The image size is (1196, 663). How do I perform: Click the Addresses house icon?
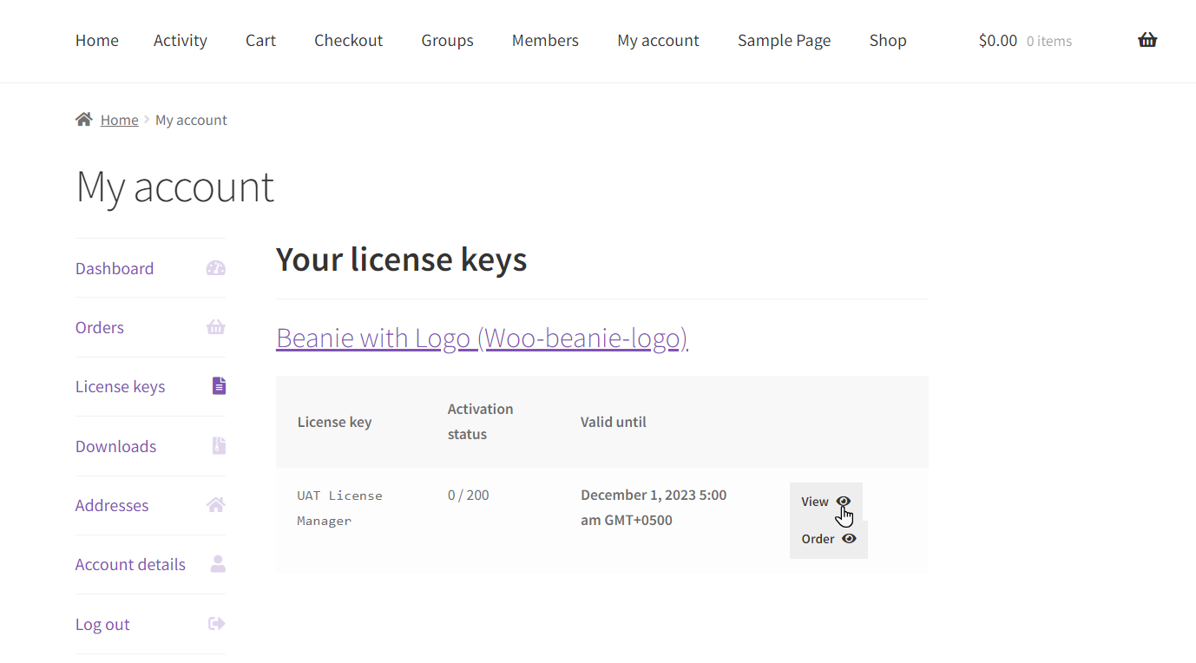216,505
